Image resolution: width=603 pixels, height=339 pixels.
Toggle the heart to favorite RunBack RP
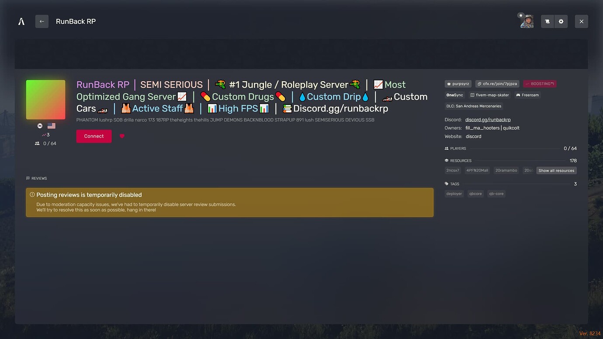(122, 136)
